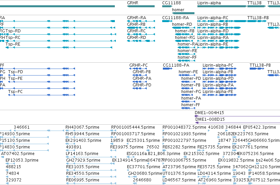Select the Tsp-PD protein label
This screenshot has width=280, height=185.
coord(15,72)
